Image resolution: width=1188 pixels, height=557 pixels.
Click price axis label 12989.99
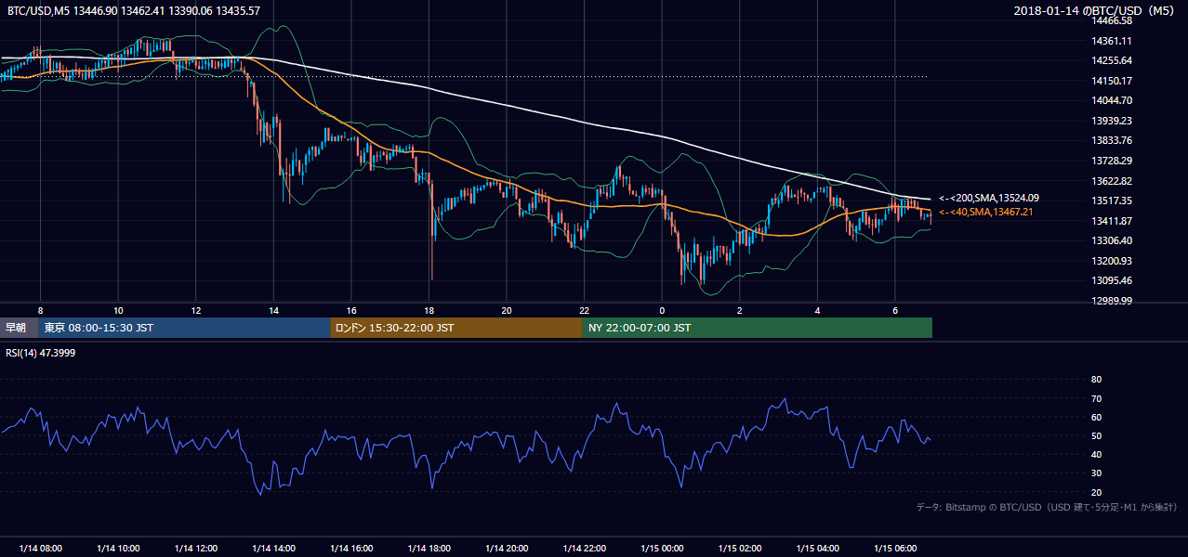click(1113, 301)
